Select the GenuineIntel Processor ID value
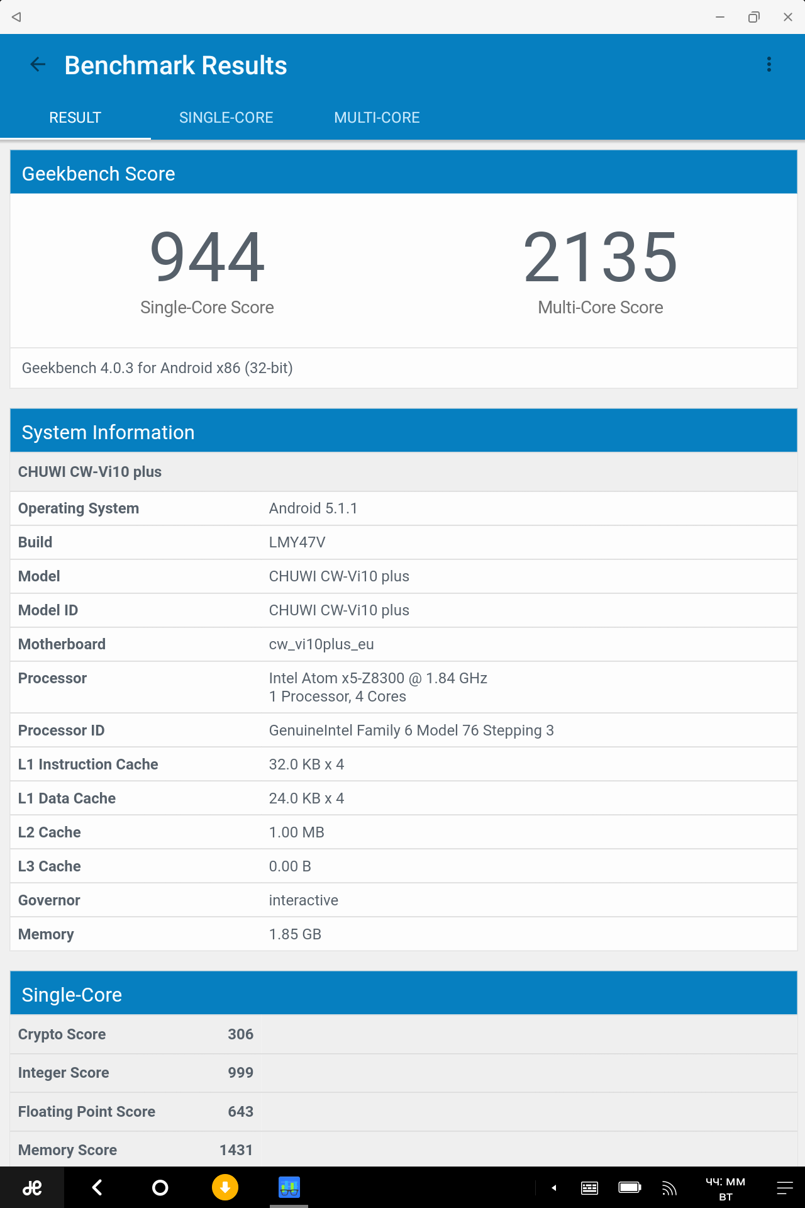Image resolution: width=805 pixels, height=1208 pixels. tap(411, 730)
